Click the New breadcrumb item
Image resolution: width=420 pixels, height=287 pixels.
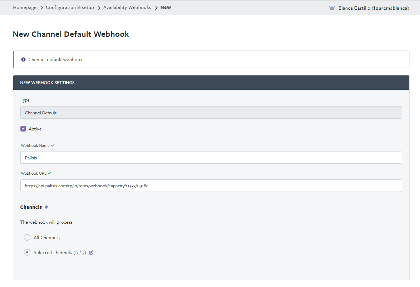pyautogui.click(x=165, y=8)
